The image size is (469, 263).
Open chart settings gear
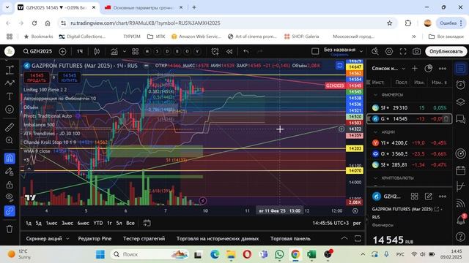coord(389,51)
